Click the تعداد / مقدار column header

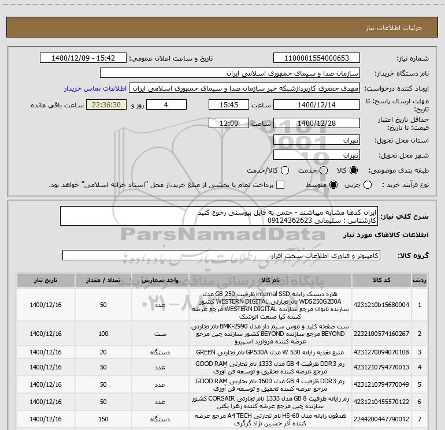pos(103,280)
